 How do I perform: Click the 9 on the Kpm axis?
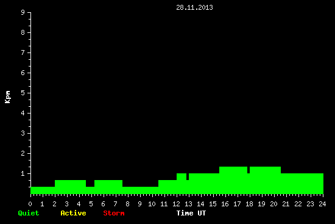[x=23, y=12]
